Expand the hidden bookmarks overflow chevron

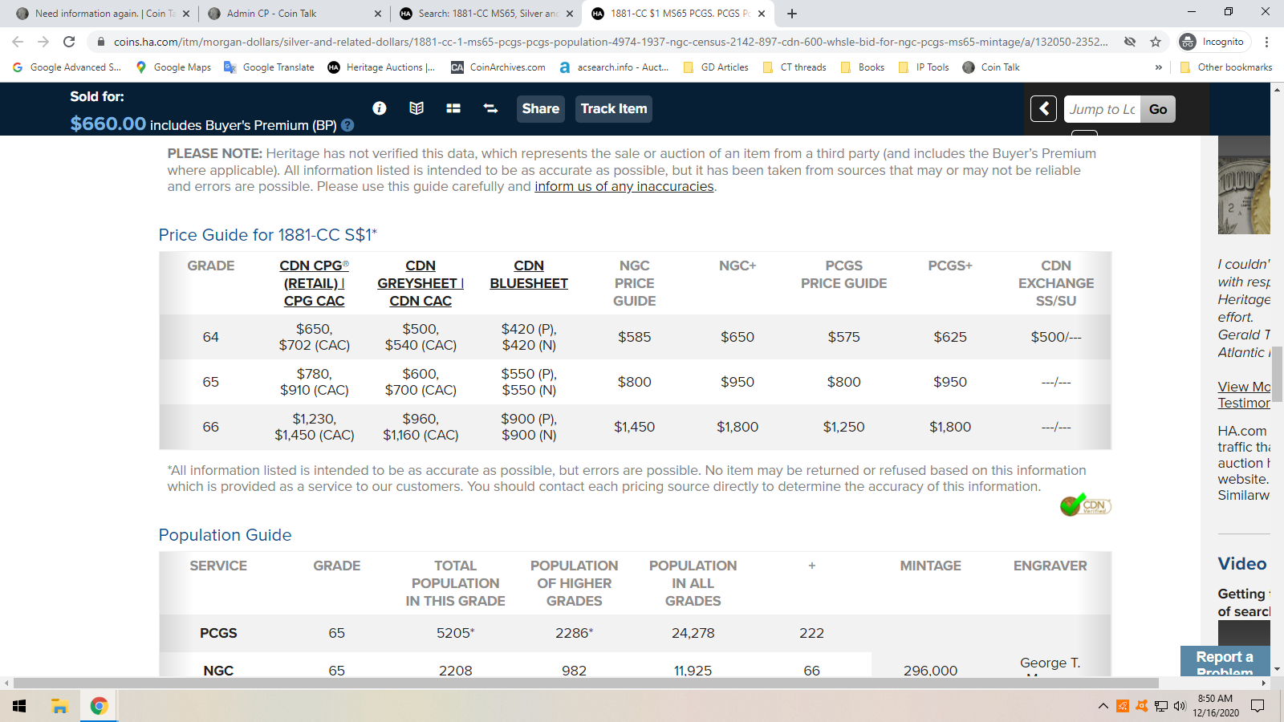click(x=1158, y=67)
